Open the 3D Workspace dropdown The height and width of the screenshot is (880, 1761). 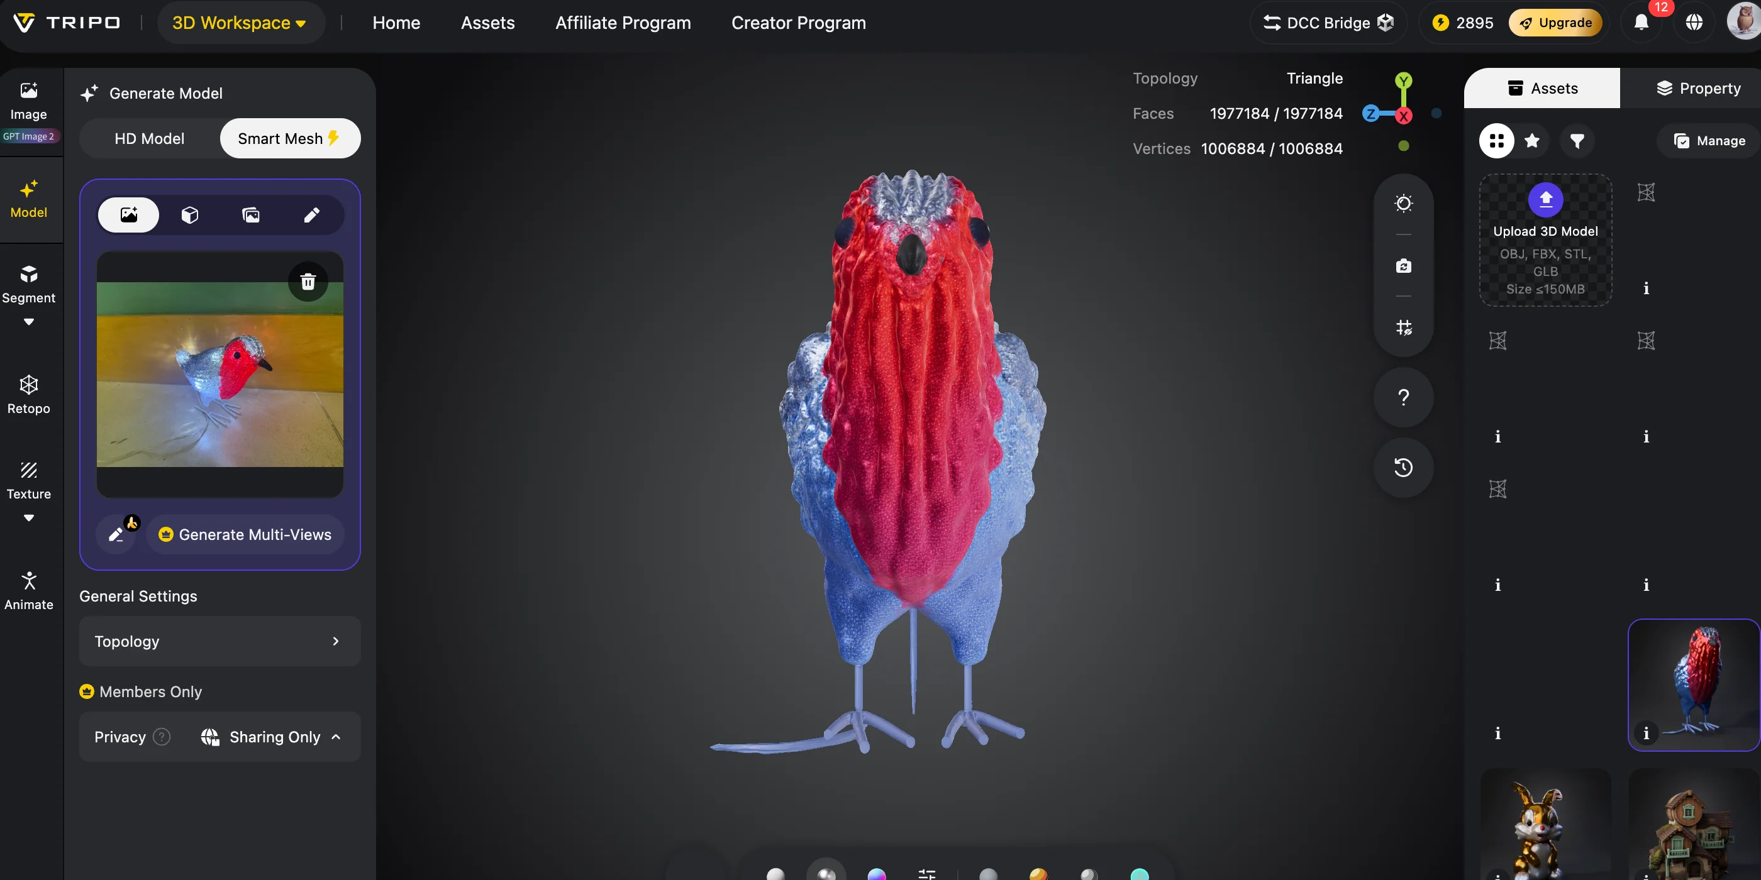[x=240, y=23]
